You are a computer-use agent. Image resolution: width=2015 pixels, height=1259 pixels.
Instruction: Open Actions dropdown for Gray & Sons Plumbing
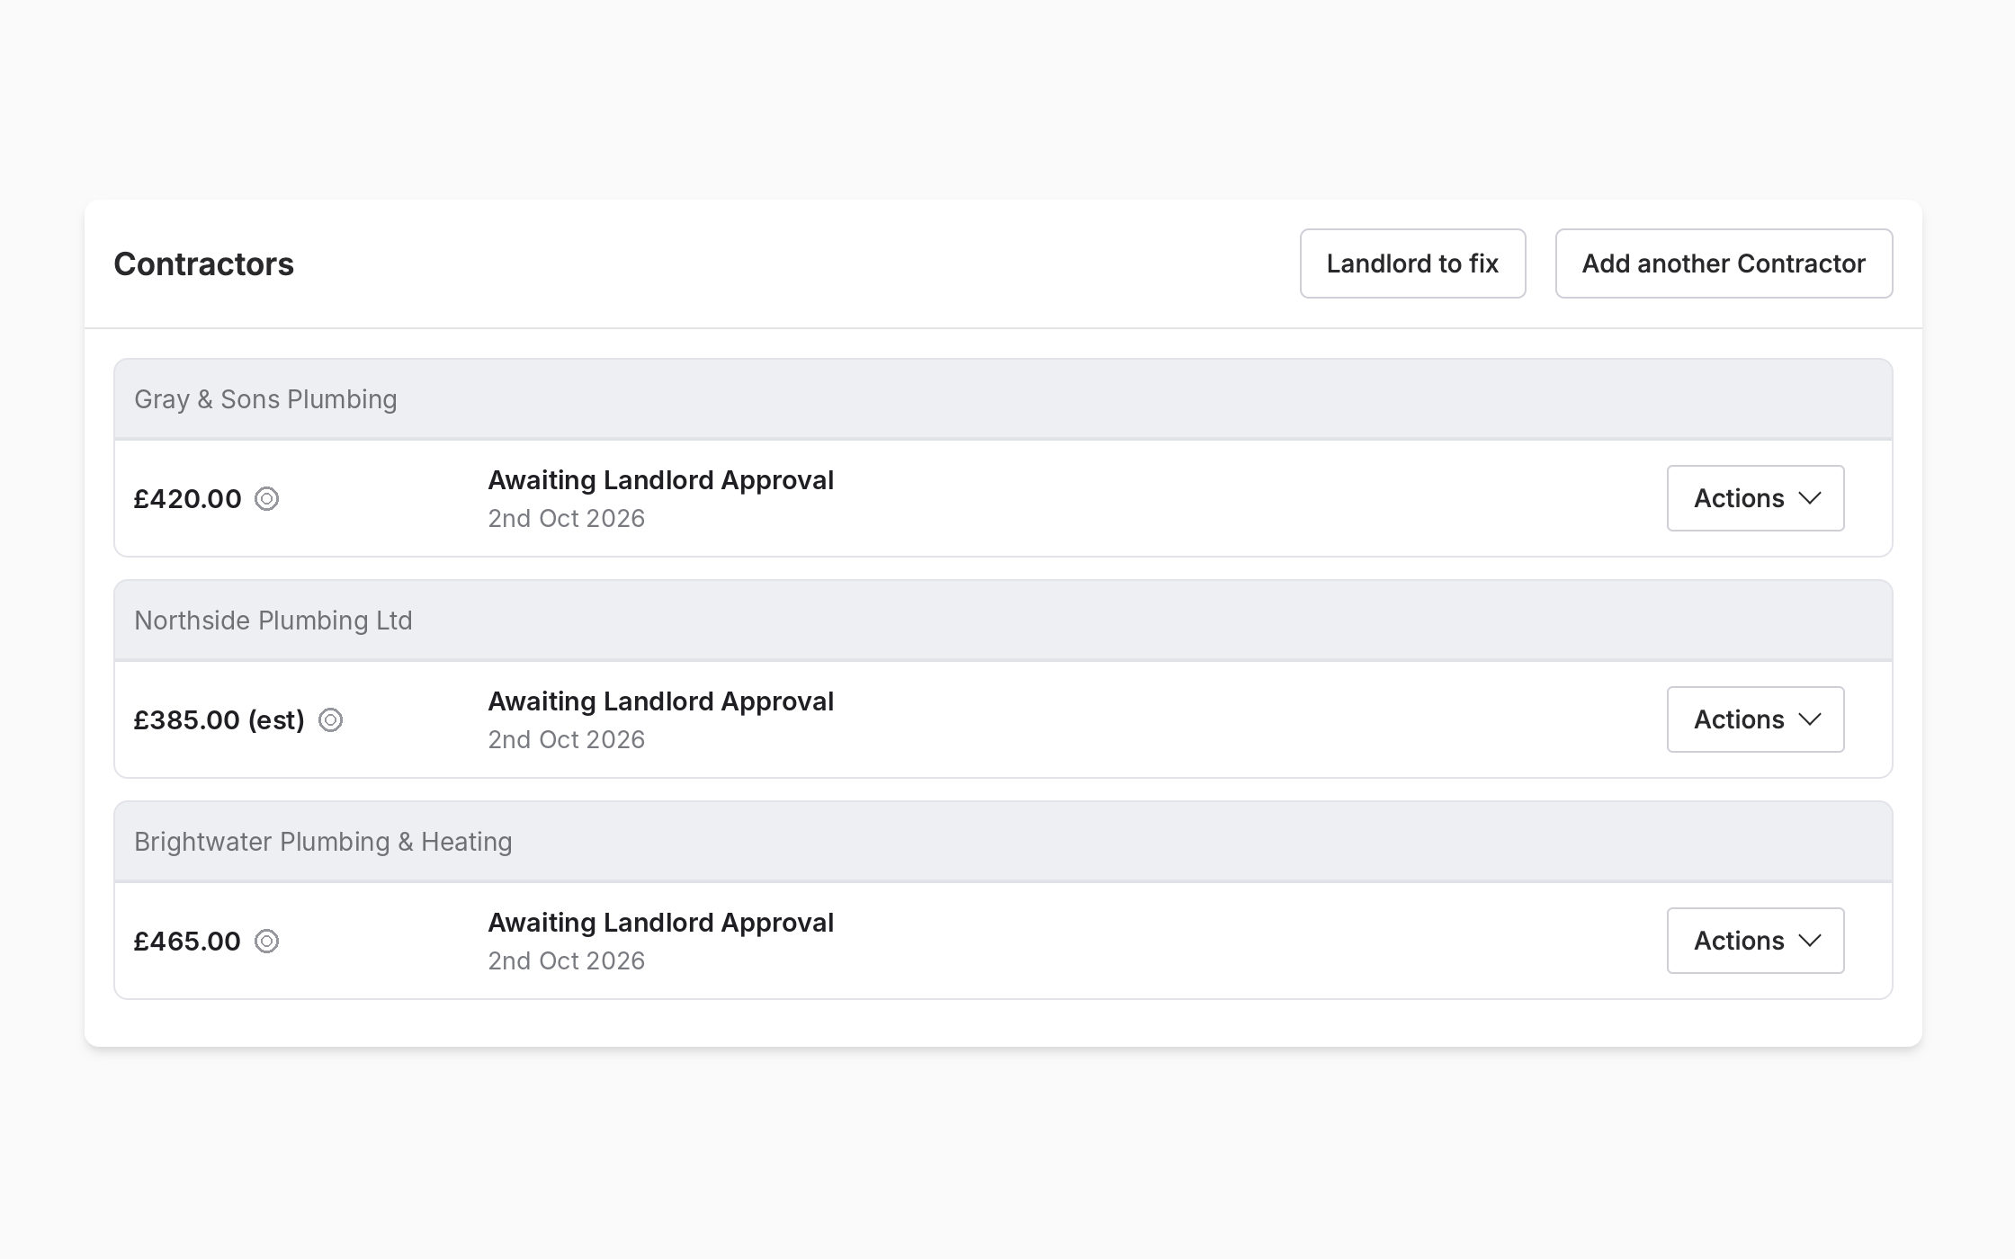pos(1755,498)
